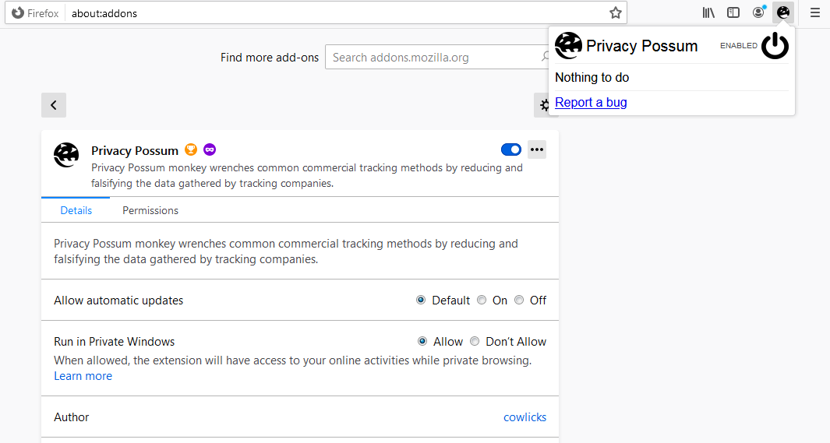Viewport: 830px width, 443px height.
Task: Click the Report a bug link
Action: click(x=591, y=103)
